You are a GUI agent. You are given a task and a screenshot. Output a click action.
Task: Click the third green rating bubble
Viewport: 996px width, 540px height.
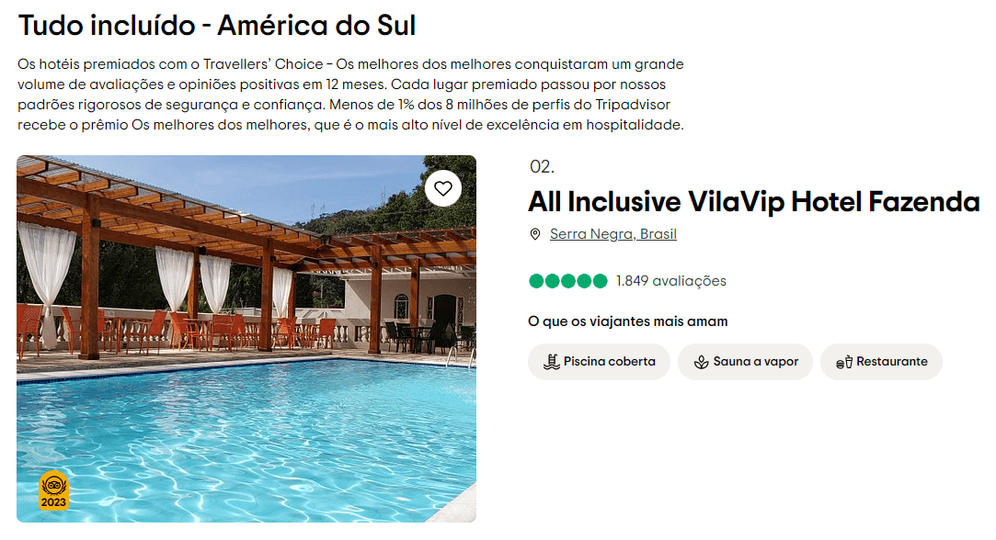(x=568, y=281)
